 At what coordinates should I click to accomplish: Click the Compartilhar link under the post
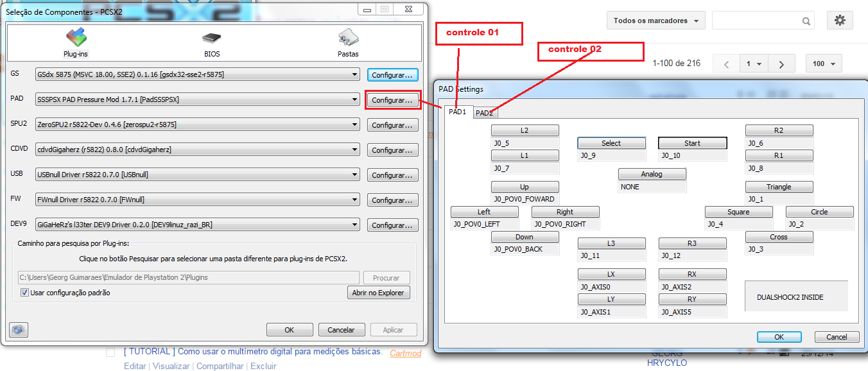[x=220, y=366]
